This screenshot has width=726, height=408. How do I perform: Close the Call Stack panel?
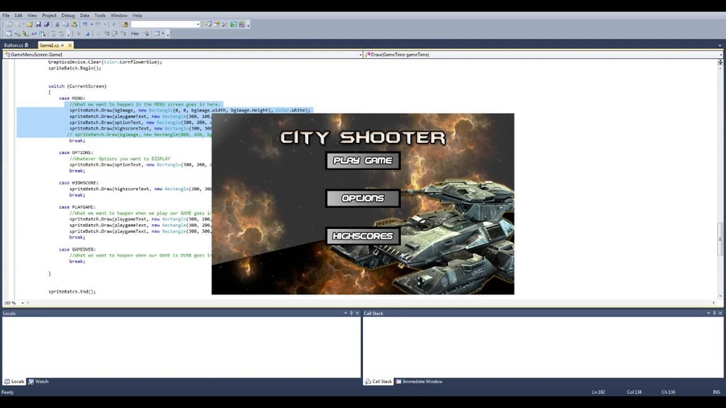coord(720,313)
